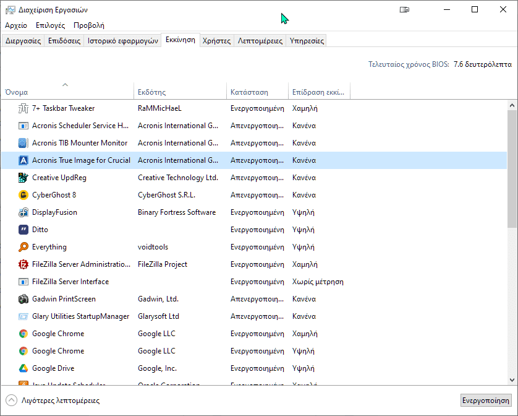
Task: Select the Εκκίνηση tab
Action: [180, 40]
